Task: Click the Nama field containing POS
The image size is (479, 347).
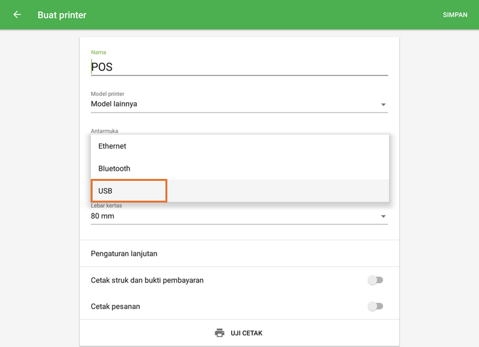Action: (x=239, y=66)
